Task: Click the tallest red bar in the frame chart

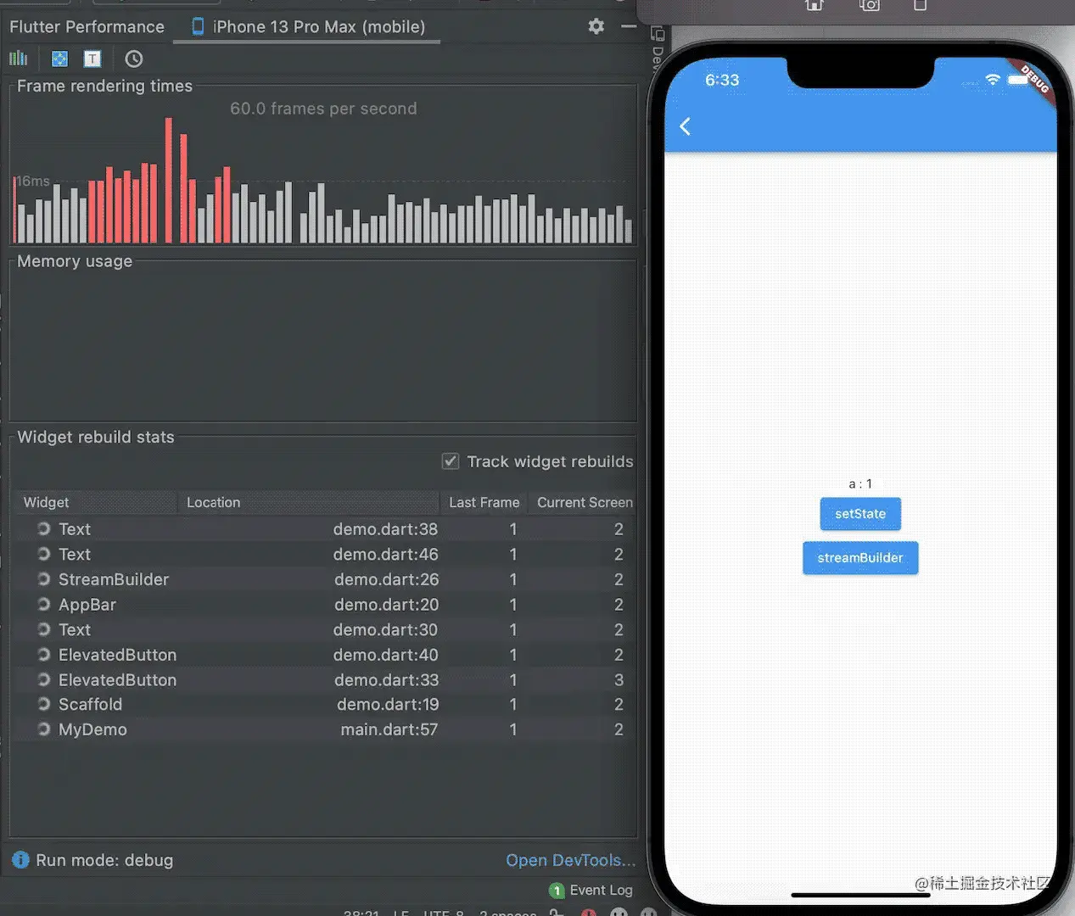Action: tap(169, 181)
